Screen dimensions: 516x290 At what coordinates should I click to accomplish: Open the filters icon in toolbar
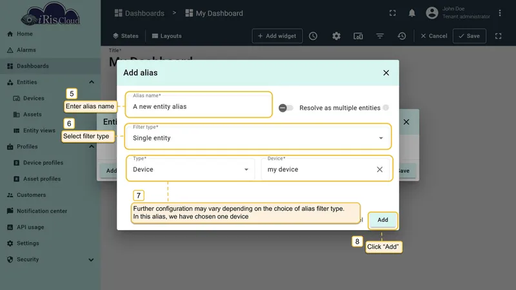click(380, 36)
